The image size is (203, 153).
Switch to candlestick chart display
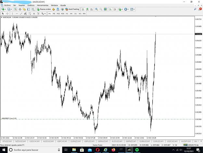tap(87, 9)
